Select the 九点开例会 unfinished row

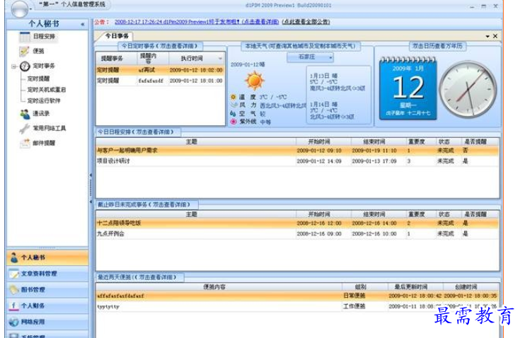(297, 233)
